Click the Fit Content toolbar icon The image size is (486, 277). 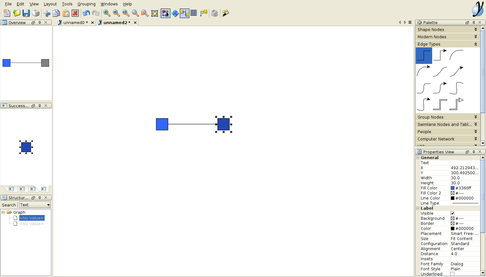click(x=155, y=13)
